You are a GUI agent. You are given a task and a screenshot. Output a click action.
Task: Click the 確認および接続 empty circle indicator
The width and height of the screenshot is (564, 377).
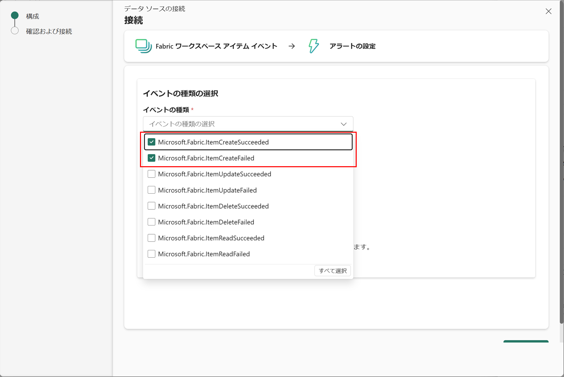click(x=15, y=31)
